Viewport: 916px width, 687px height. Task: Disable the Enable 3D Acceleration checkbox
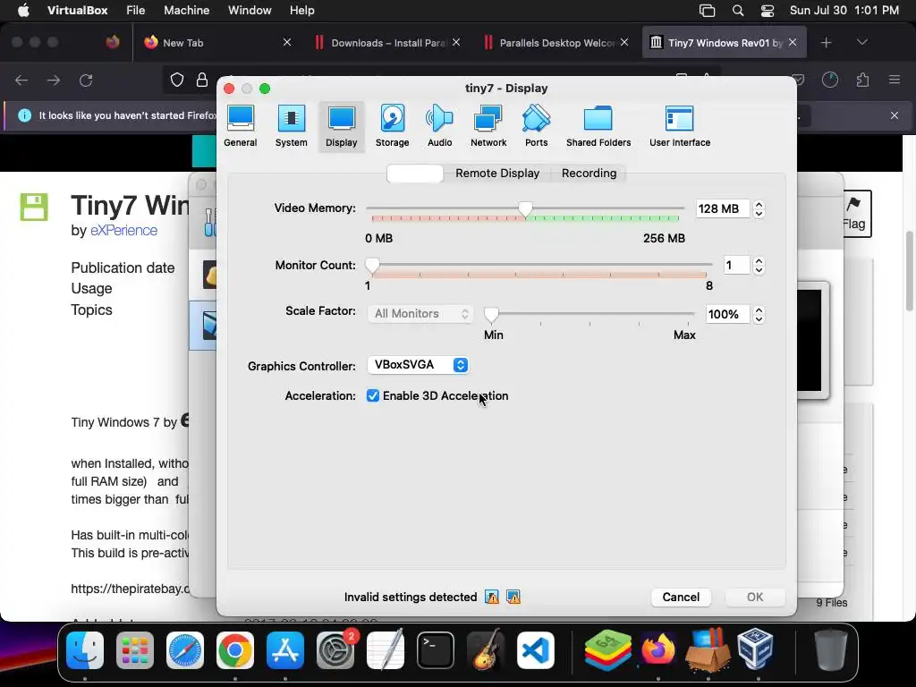click(373, 396)
